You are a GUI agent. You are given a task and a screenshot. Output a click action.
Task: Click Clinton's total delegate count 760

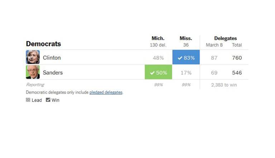237,58
